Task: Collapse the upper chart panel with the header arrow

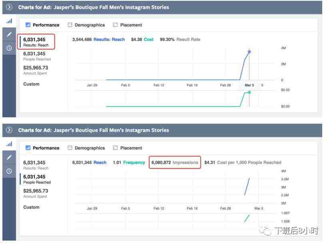Action: click(9, 7)
